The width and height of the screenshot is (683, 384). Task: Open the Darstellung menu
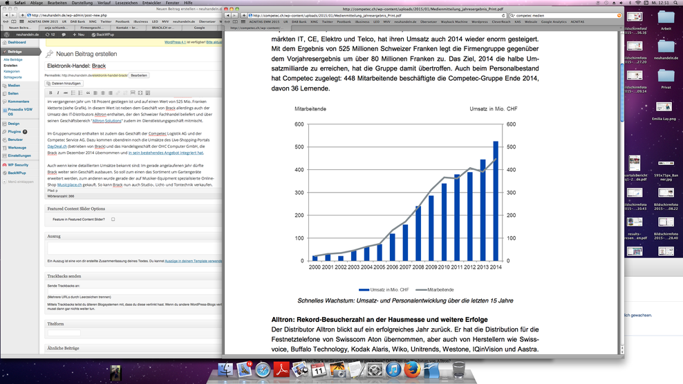(82, 3)
